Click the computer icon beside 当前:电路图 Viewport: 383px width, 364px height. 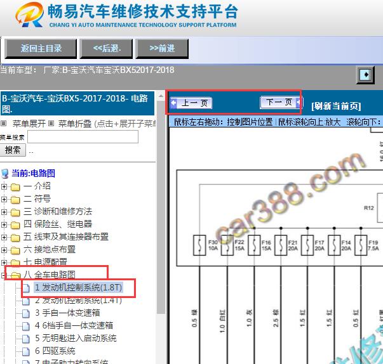[x=5, y=174]
